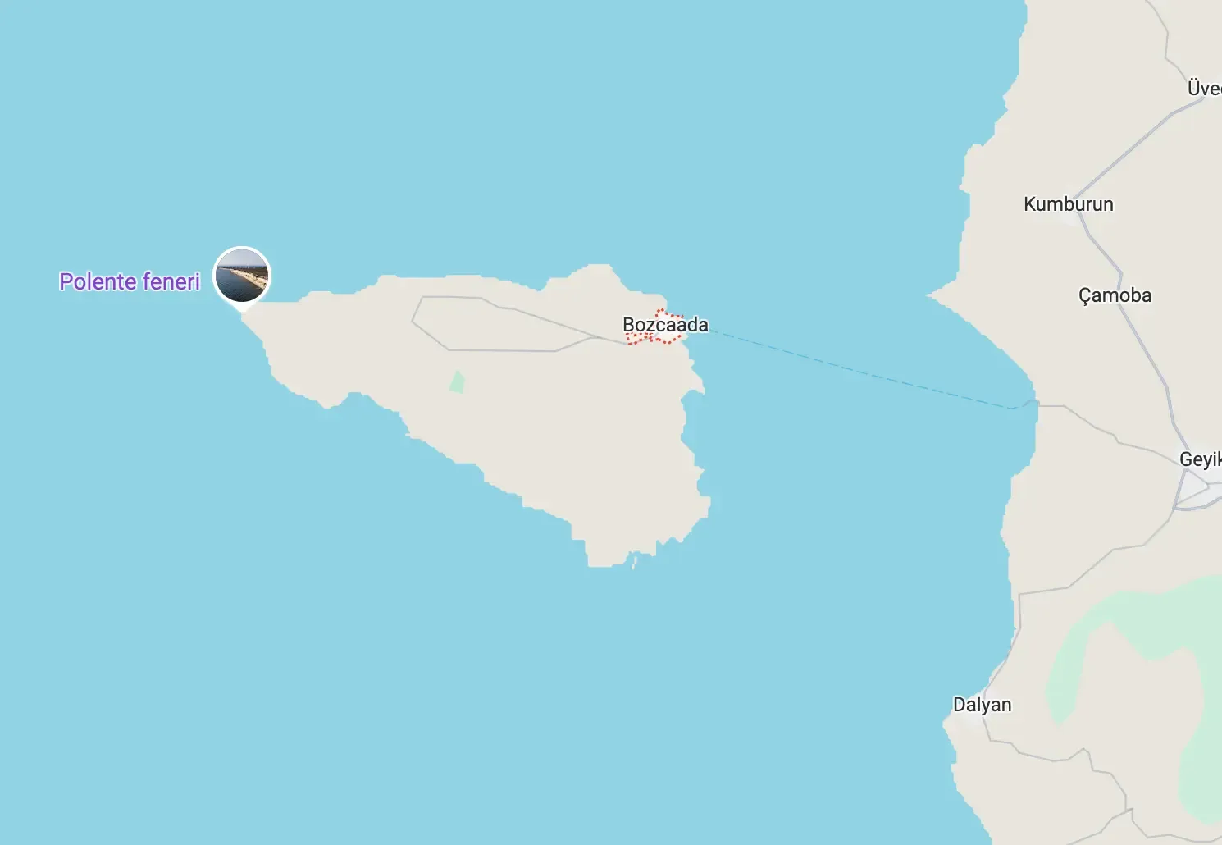Select the Bozcaada town label
This screenshot has height=845, width=1222.
pyautogui.click(x=665, y=325)
